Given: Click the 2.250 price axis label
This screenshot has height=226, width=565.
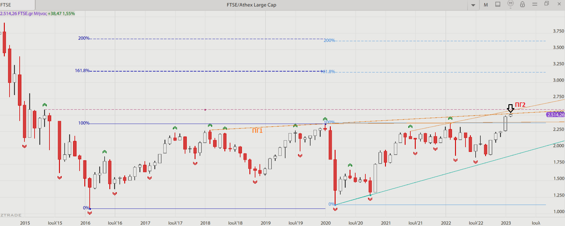Looking at the screenshot, I should (558, 129).
